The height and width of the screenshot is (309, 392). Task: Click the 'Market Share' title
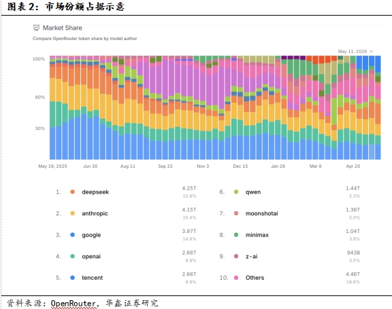[62, 28]
